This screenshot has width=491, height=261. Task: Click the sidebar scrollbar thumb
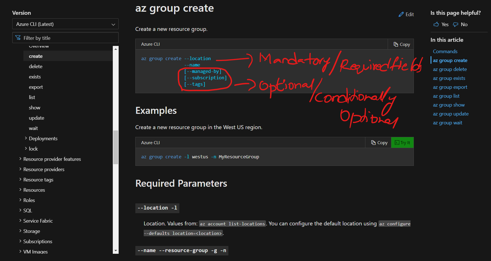116,147
